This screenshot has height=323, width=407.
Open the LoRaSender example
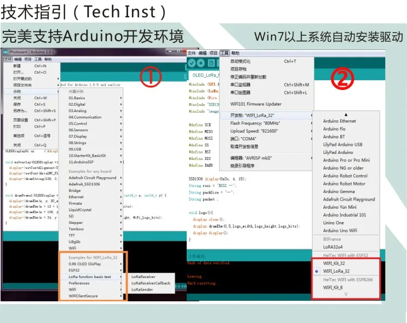pos(142,289)
